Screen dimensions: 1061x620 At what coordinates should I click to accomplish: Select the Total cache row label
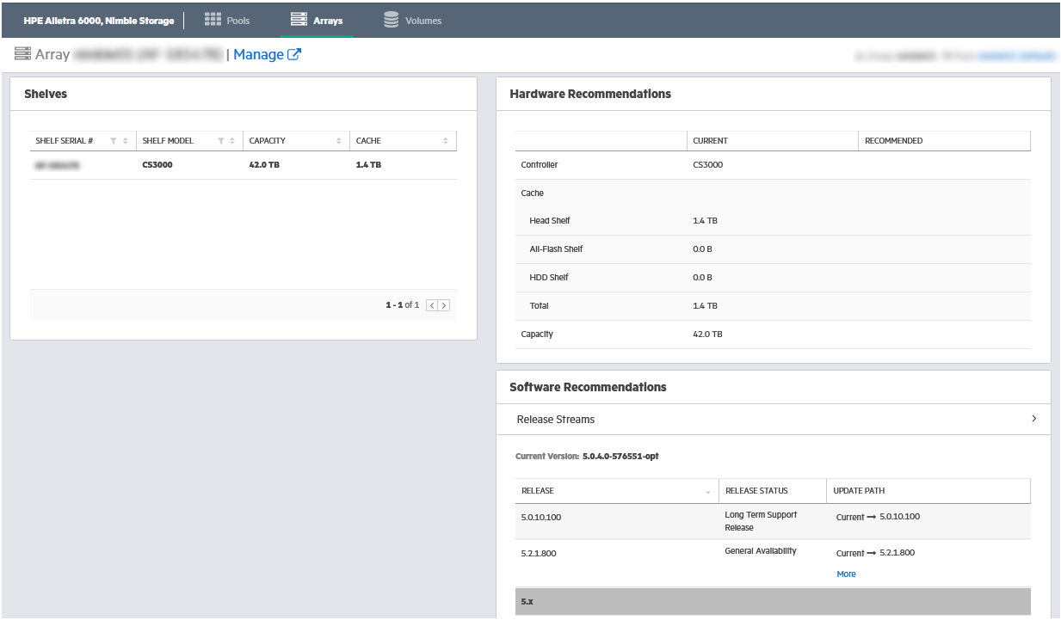[x=539, y=306]
